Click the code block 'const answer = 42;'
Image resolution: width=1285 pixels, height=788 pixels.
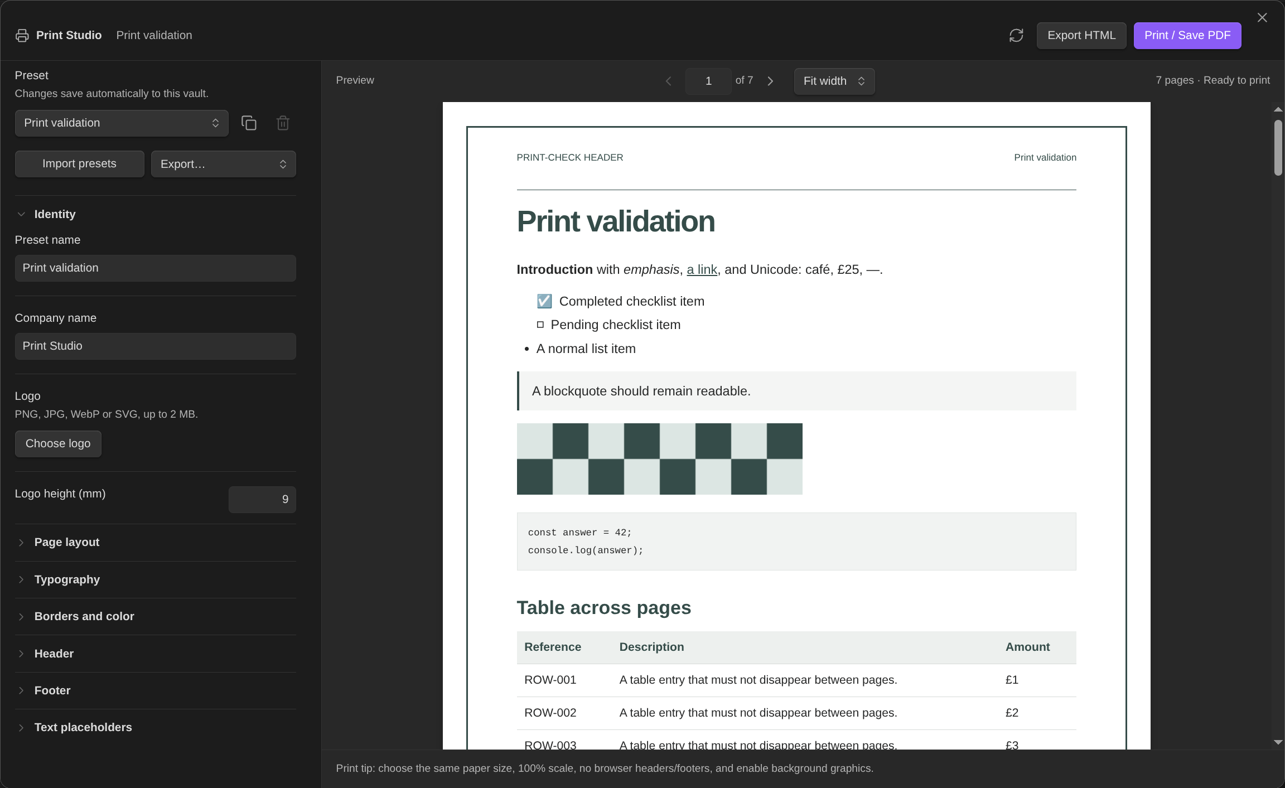[579, 533]
